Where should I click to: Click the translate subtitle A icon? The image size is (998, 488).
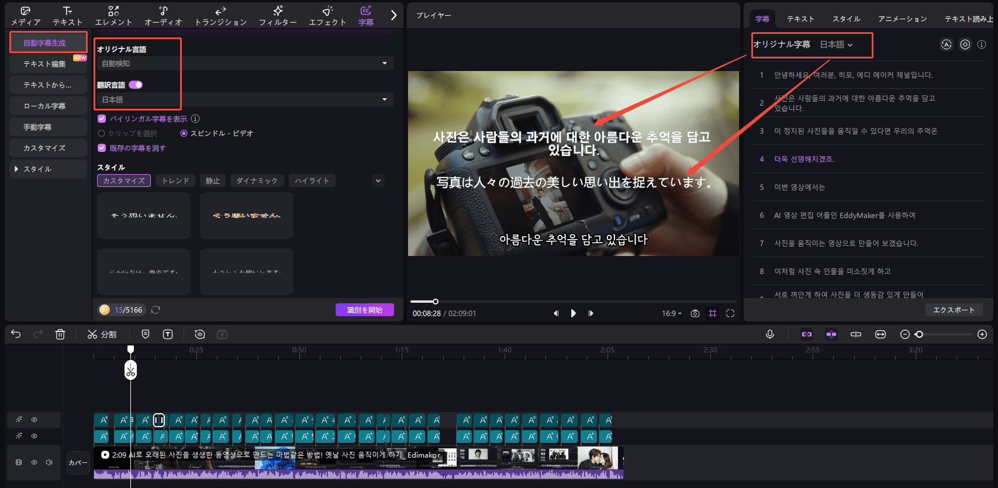tap(946, 44)
